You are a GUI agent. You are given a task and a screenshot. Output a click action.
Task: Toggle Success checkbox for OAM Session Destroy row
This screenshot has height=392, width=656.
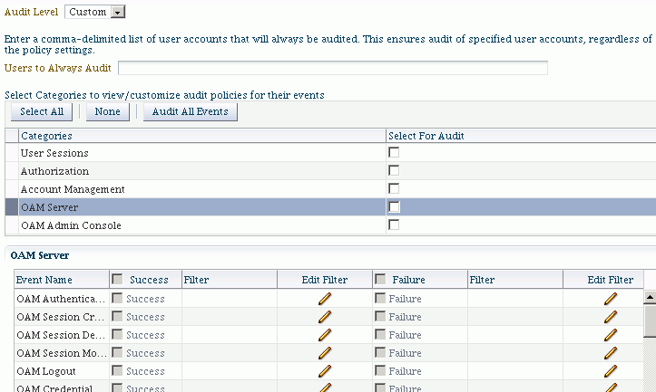[x=118, y=334]
